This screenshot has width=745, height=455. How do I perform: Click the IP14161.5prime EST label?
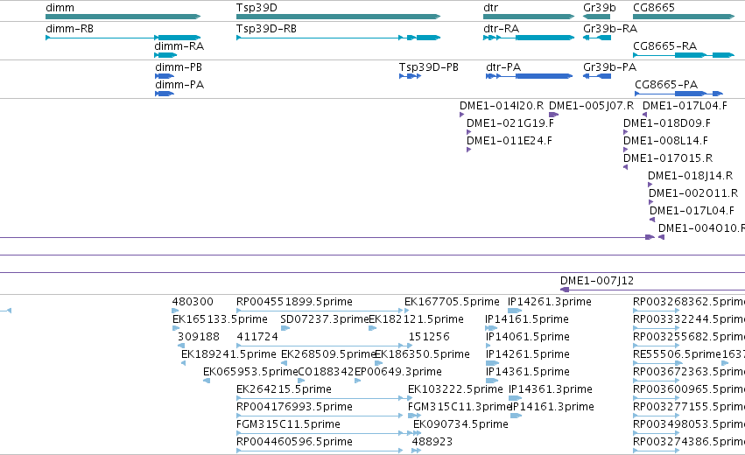click(527, 319)
